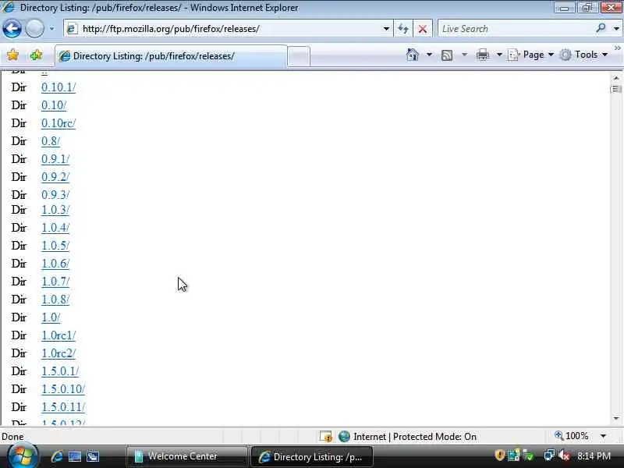Screen dimensions: 624x468
Task: Open the 0.9.3/ directory link
Action: pos(55,194)
